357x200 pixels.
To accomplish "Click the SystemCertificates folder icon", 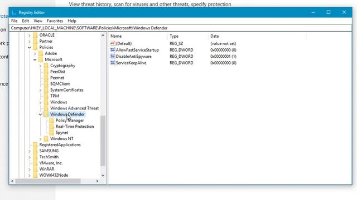I will click(x=46, y=90).
